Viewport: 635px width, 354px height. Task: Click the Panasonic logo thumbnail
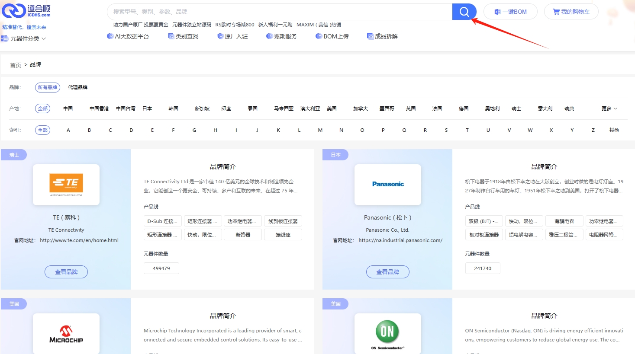(x=388, y=185)
